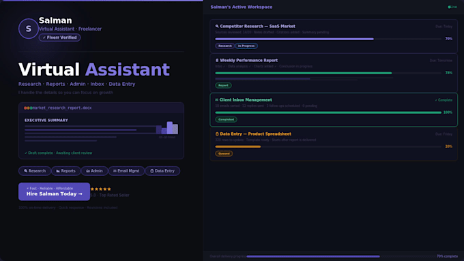Viewport: 464px width, 261px height.
Task: Click the Data Entry 20% progress bar
Action: pyautogui.click(x=328, y=147)
